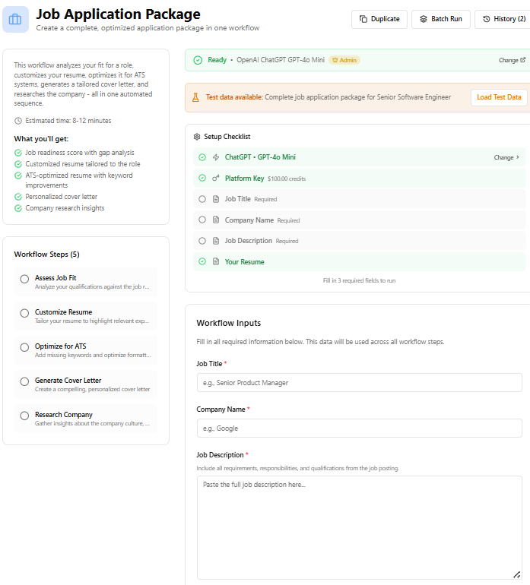The image size is (530, 585).
Task: Click green check next to Platform Key
Action: pyautogui.click(x=202, y=179)
